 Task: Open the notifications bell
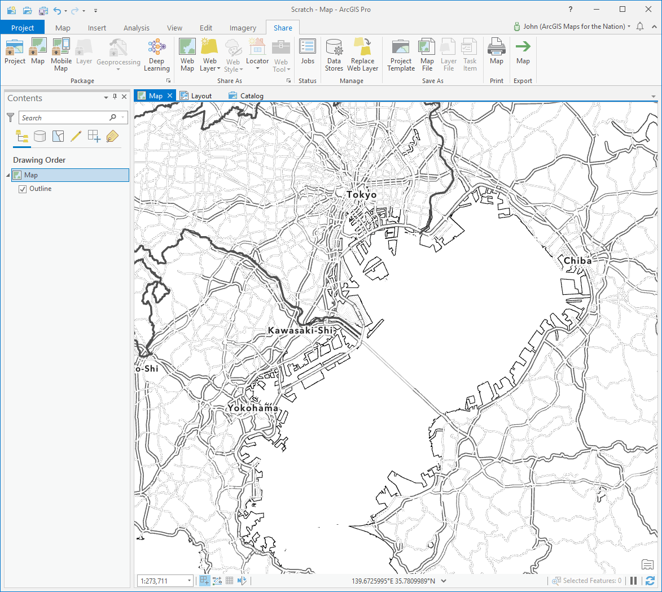(x=640, y=27)
